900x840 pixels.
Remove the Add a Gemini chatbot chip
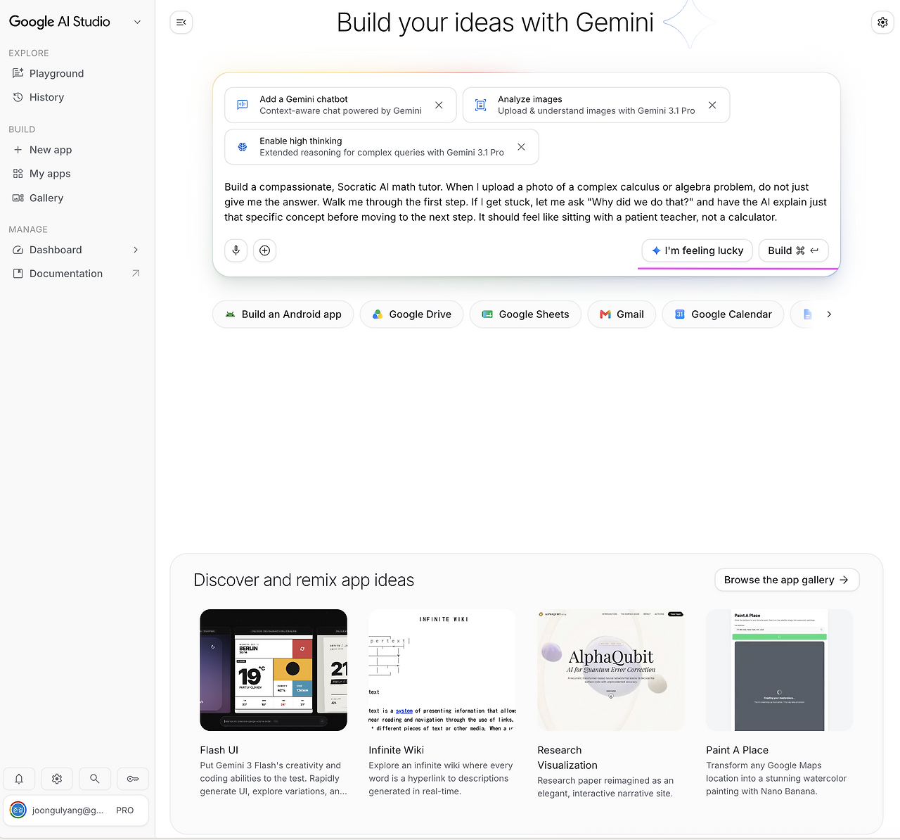point(439,105)
